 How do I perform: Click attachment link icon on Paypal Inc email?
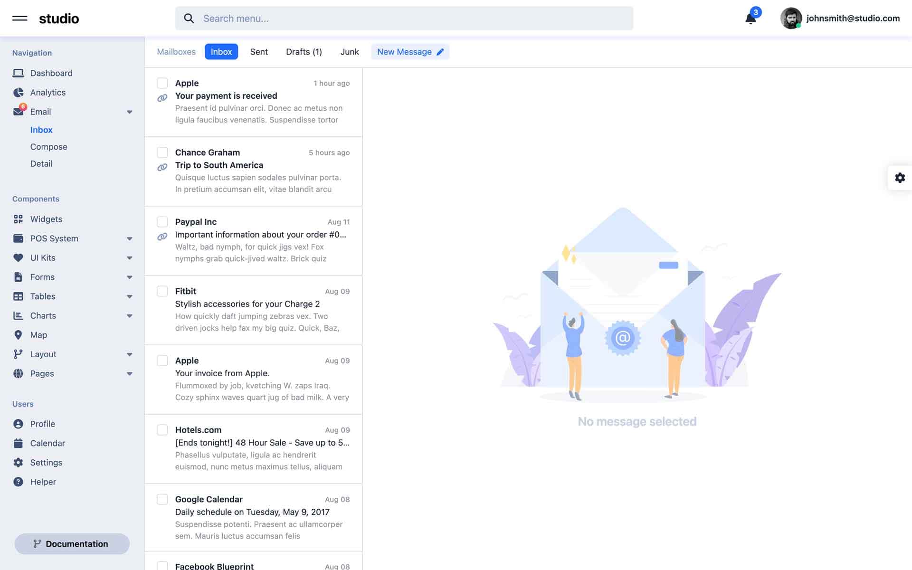(162, 237)
